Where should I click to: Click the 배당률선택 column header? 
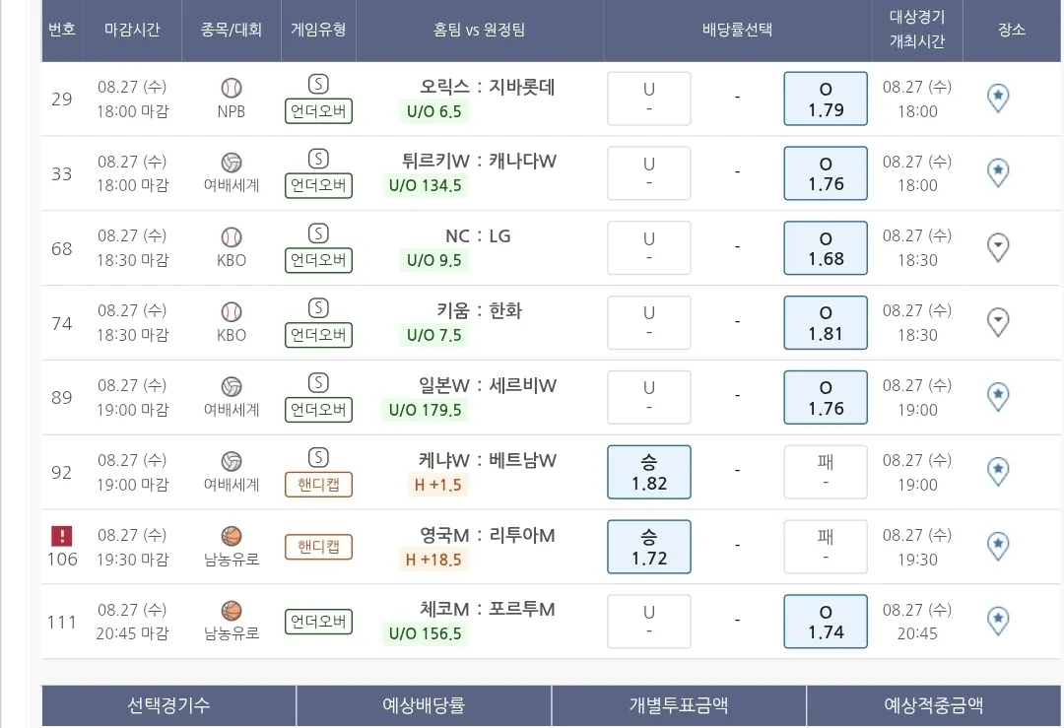tap(737, 30)
